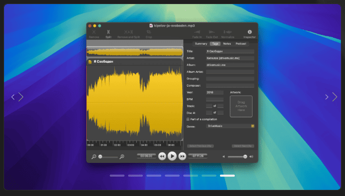345x196 pixels.
Task: Click the Remove tool icon
Action: [x=94, y=32]
